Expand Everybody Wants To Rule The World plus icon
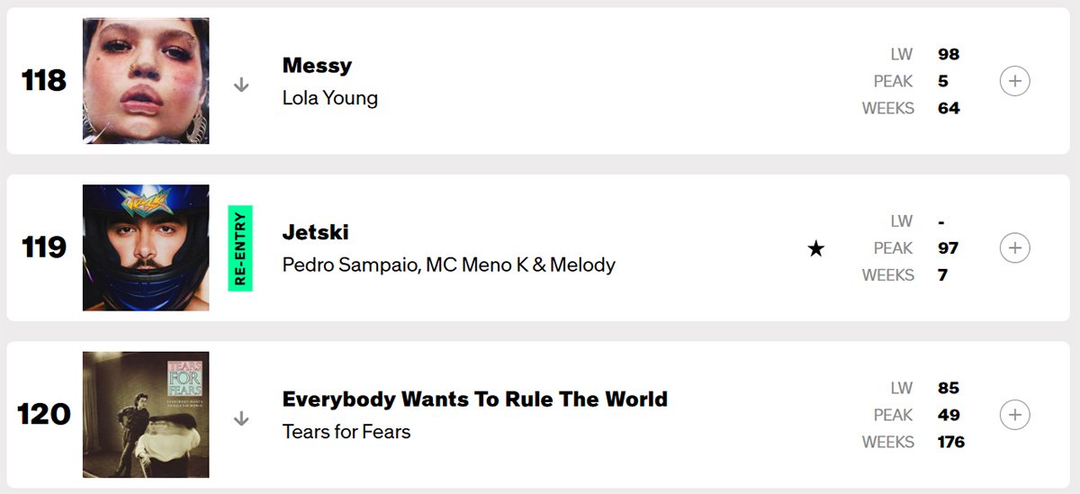 (x=1014, y=415)
